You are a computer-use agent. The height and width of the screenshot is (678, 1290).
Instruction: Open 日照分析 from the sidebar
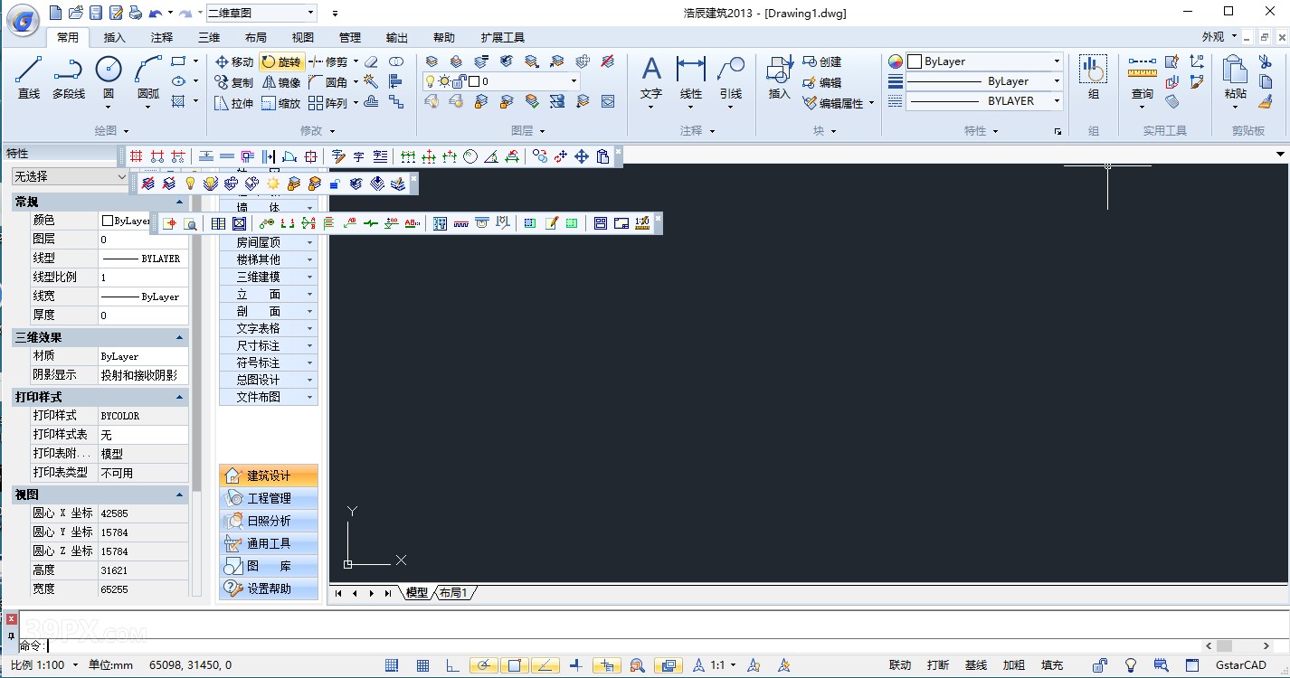269,520
